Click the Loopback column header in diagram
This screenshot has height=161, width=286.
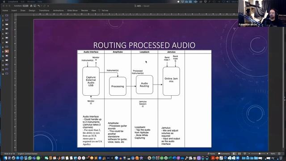point(144,52)
